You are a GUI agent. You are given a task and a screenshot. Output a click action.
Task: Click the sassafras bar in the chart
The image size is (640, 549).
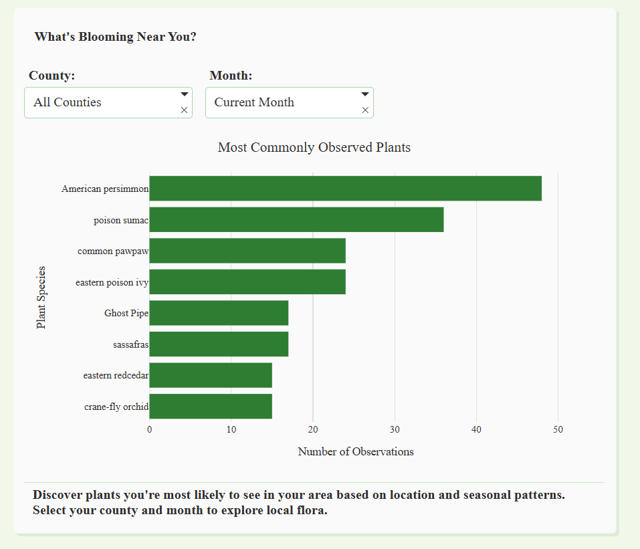click(217, 344)
